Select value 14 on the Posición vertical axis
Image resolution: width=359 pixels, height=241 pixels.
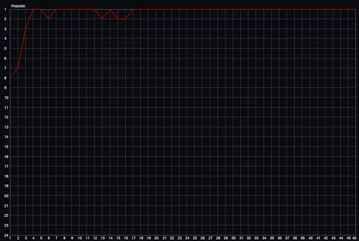pos(6,137)
